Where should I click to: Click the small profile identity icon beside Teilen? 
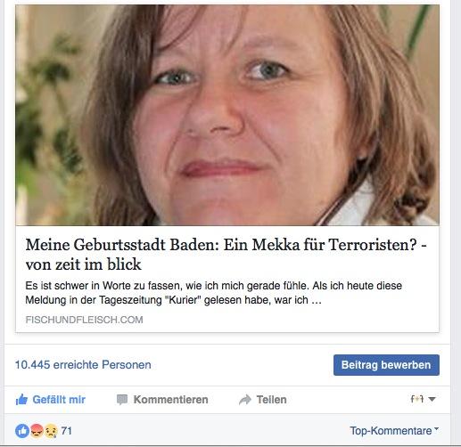point(416,399)
